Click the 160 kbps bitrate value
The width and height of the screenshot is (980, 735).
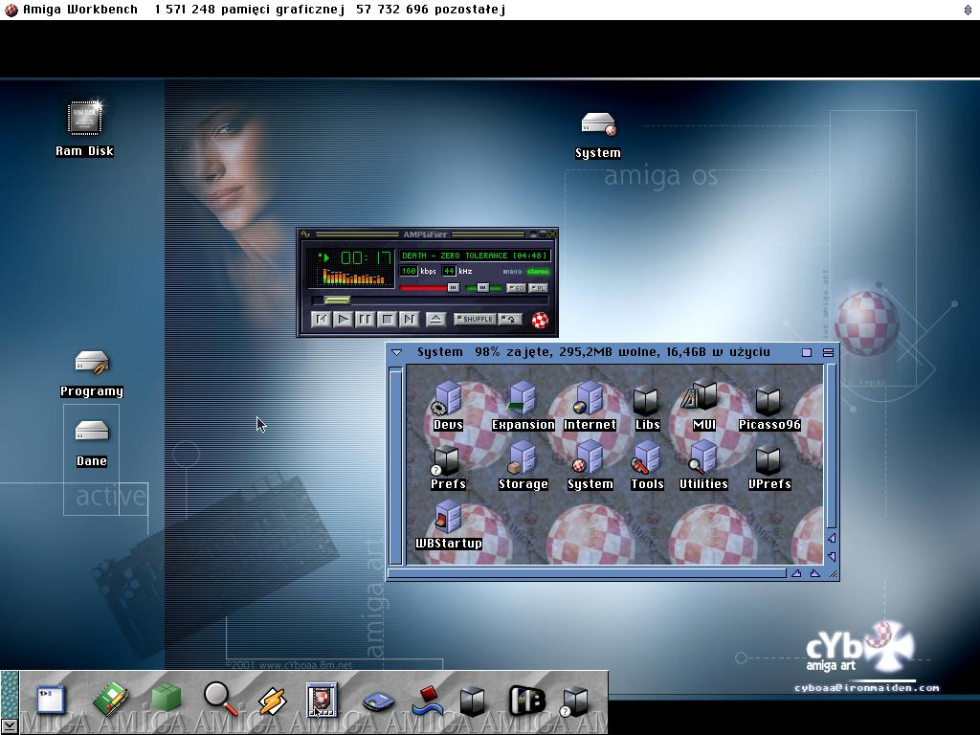coord(409,271)
